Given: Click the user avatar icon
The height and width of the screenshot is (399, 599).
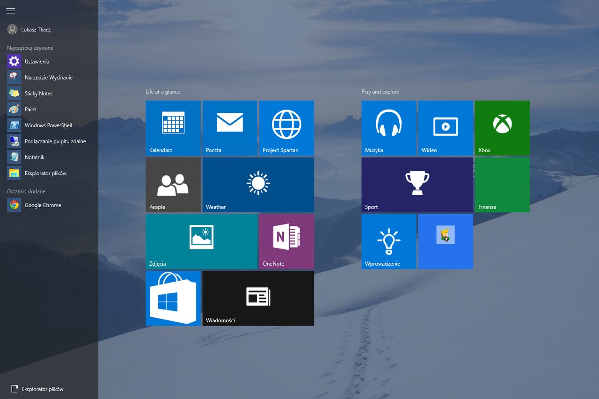Looking at the screenshot, I should pos(13,29).
